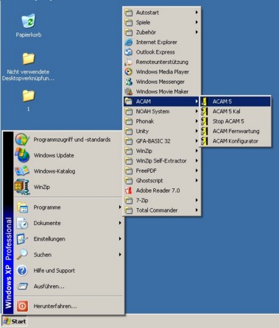Expand the Einstellungen submenu arrow

120,239
